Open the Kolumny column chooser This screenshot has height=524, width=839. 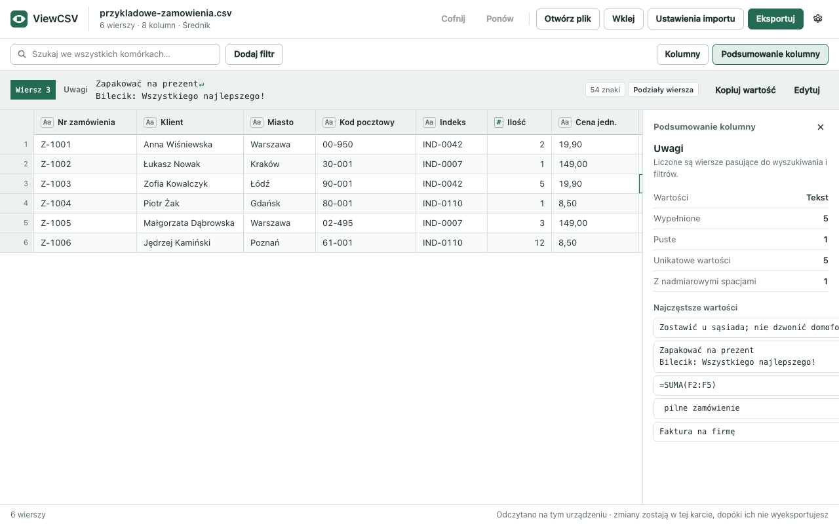pos(682,54)
